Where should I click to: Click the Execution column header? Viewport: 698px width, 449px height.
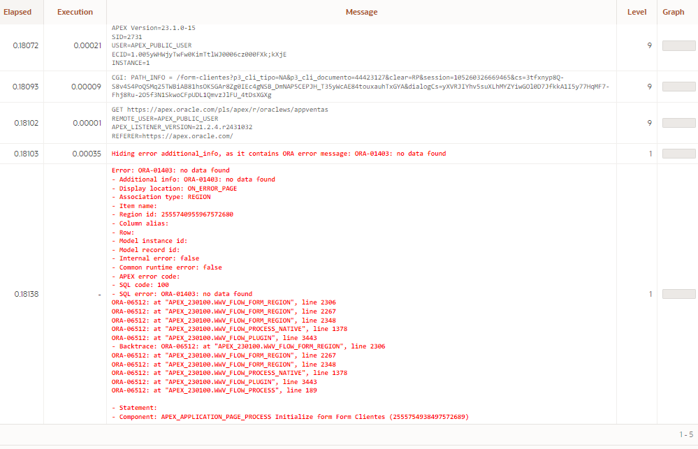click(x=75, y=12)
